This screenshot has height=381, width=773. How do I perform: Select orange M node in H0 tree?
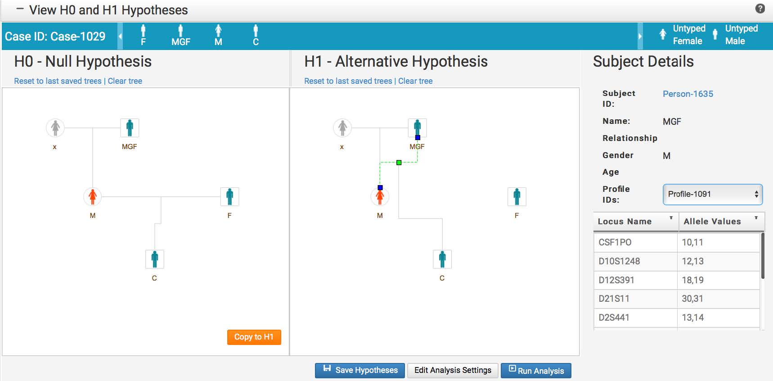pos(93,197)
